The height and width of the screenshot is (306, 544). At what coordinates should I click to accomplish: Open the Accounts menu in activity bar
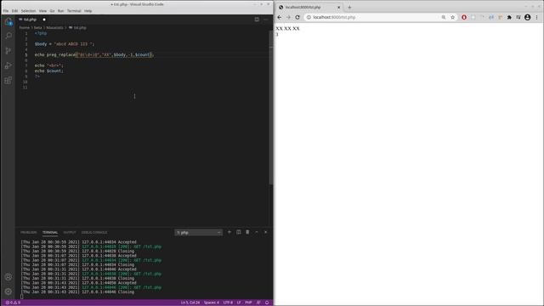pos(8,277)
